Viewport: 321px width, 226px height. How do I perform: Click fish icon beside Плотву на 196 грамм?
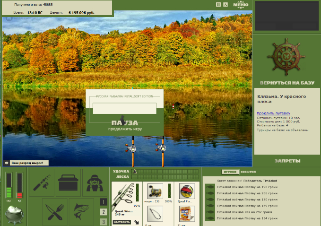coord(210,187)
